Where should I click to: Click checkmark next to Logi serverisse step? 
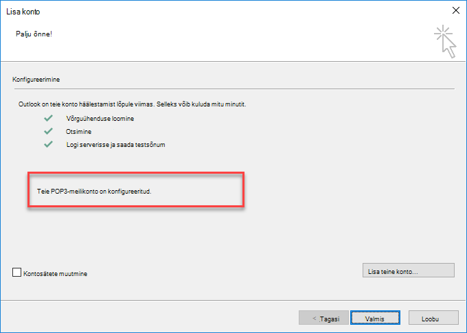[x=48, y=144]
